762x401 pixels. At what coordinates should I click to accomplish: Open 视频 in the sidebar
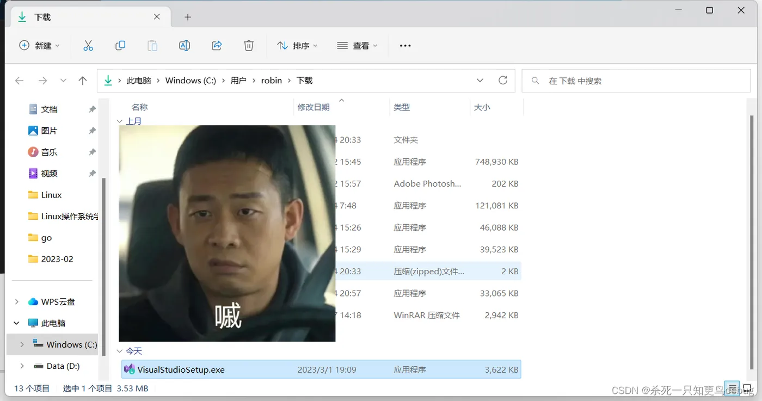click(x=49, y=174)
